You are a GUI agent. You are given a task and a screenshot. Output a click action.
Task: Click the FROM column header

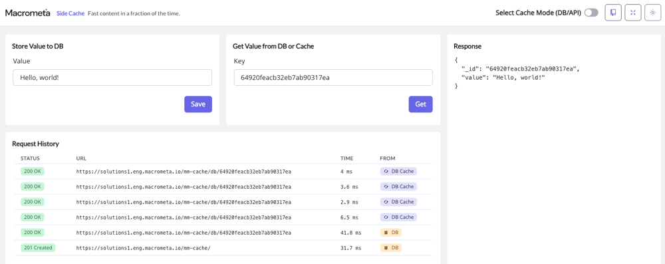pos(388,158)
